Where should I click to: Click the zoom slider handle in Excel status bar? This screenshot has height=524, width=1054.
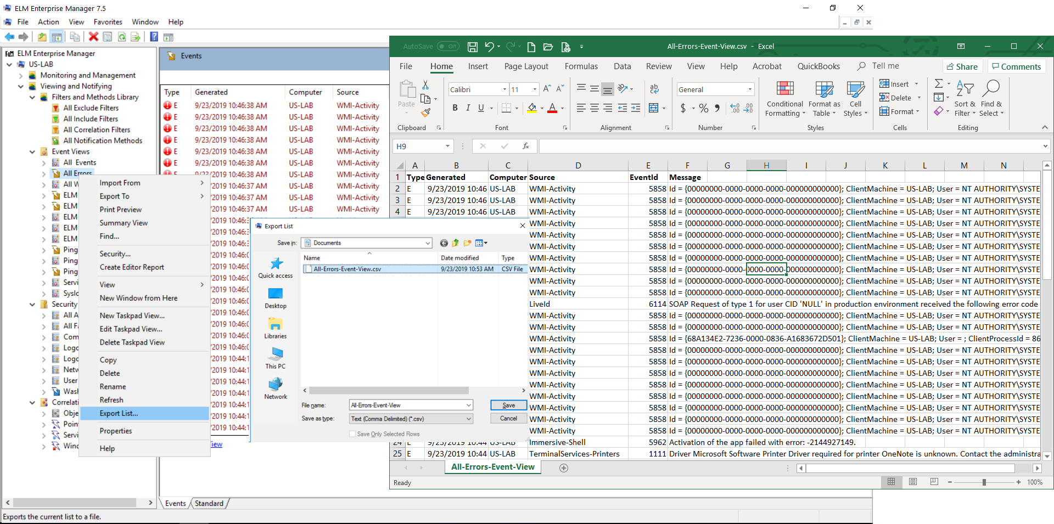click(984, 482)
